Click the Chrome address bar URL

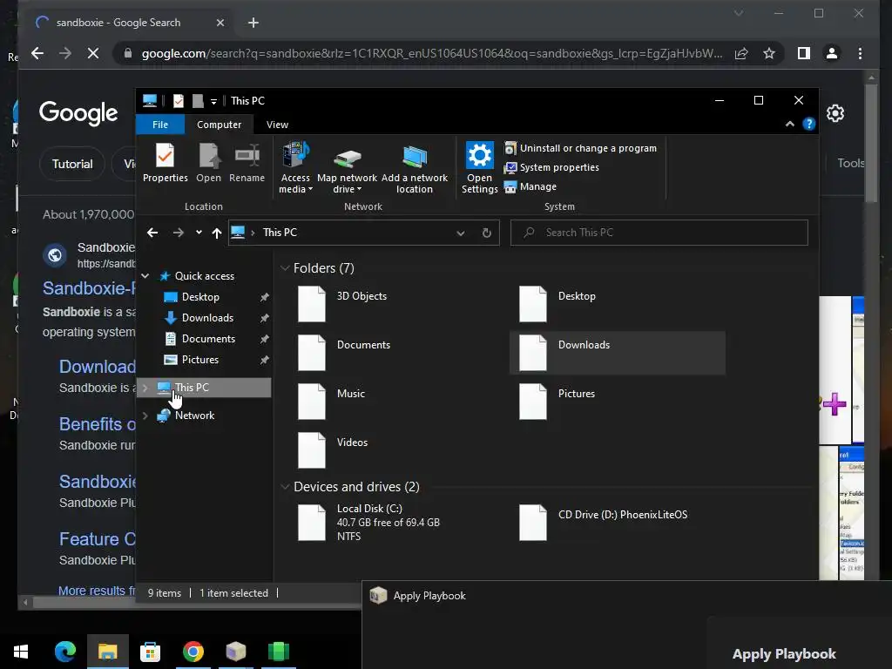point(432,53)
